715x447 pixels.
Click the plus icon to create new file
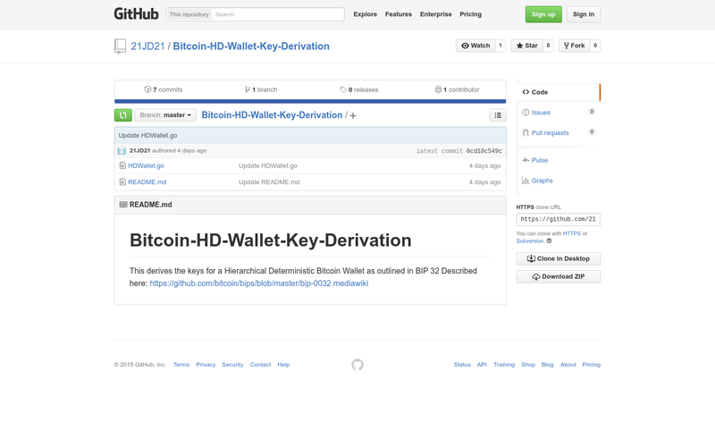click(x=353, y=116)
